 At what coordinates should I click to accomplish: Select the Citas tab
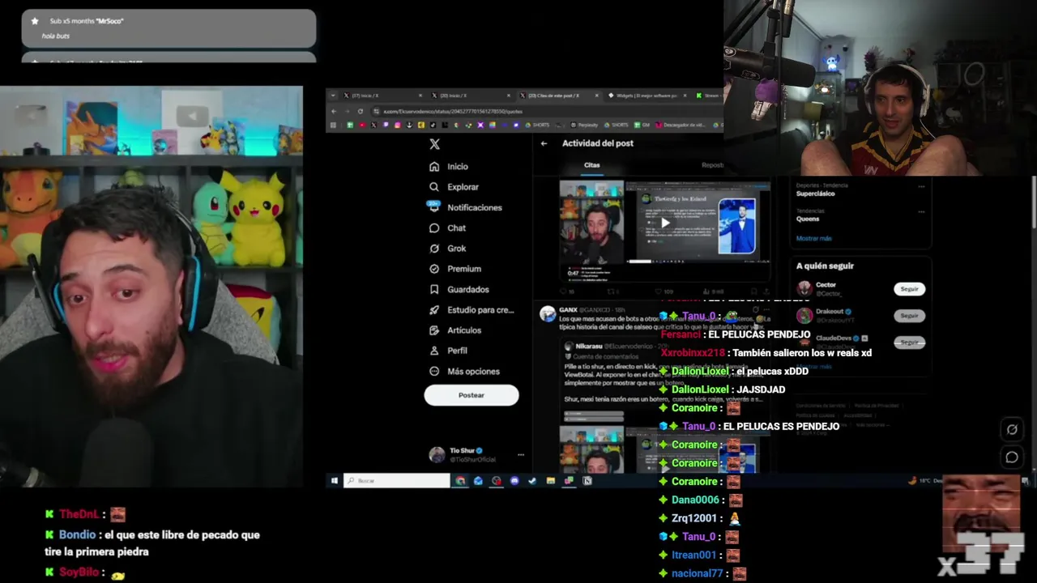(x=592, y=165)
